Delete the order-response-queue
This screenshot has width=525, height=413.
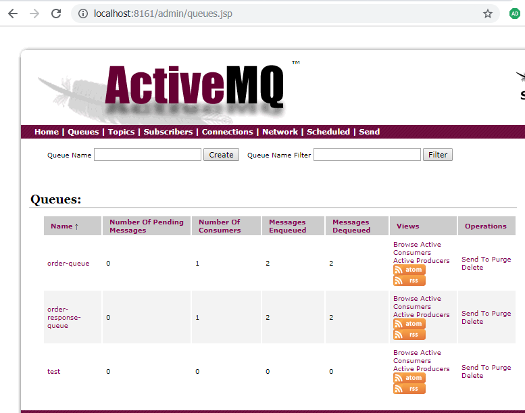click(x=472, y=322)
